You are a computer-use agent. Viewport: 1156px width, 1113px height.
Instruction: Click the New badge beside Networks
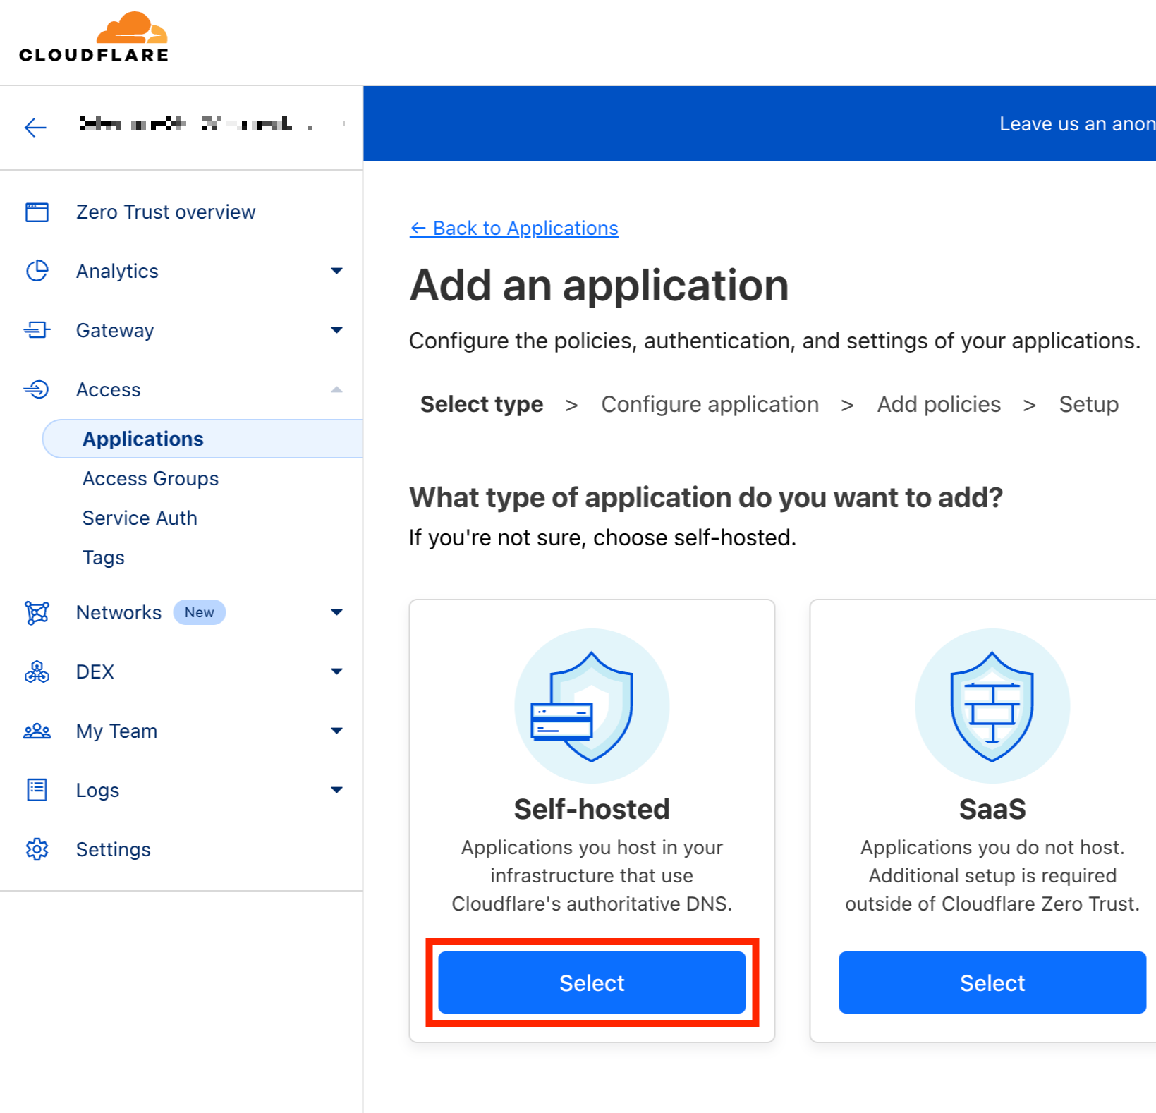point(200,612)
